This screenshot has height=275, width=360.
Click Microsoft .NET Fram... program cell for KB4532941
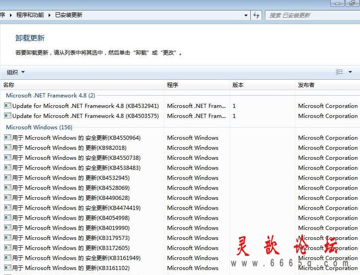(x=196, y=106)
